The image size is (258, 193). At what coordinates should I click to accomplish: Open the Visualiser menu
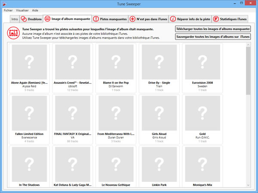[22, 10]
